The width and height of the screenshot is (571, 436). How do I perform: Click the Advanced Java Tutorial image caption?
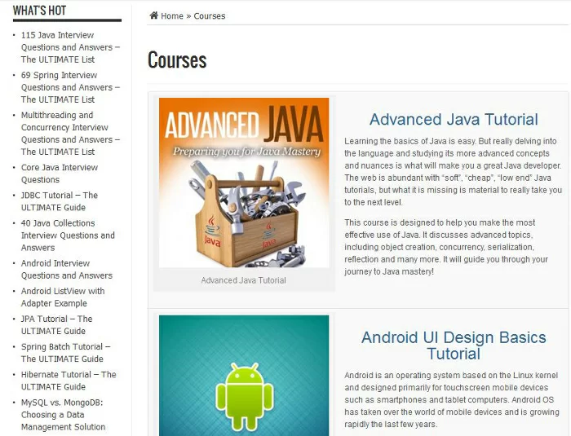click(243, 280)
